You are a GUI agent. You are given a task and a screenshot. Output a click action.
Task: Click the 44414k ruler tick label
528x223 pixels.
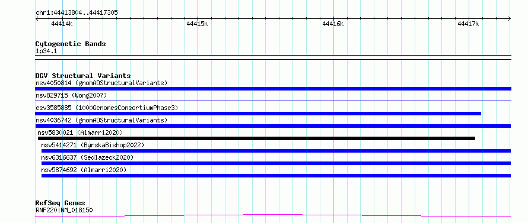(62, 24)
